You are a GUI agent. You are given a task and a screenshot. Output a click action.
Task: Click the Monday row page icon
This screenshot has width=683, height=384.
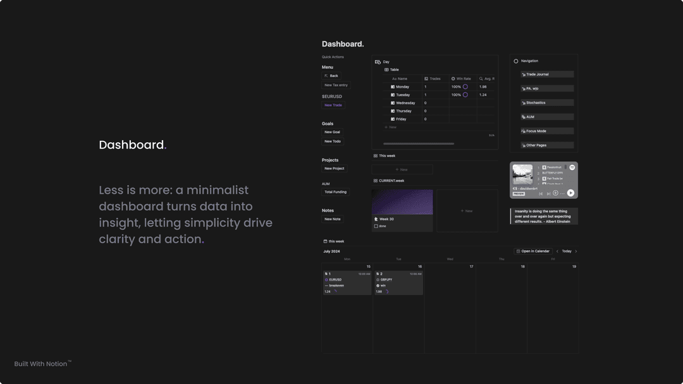393,87
